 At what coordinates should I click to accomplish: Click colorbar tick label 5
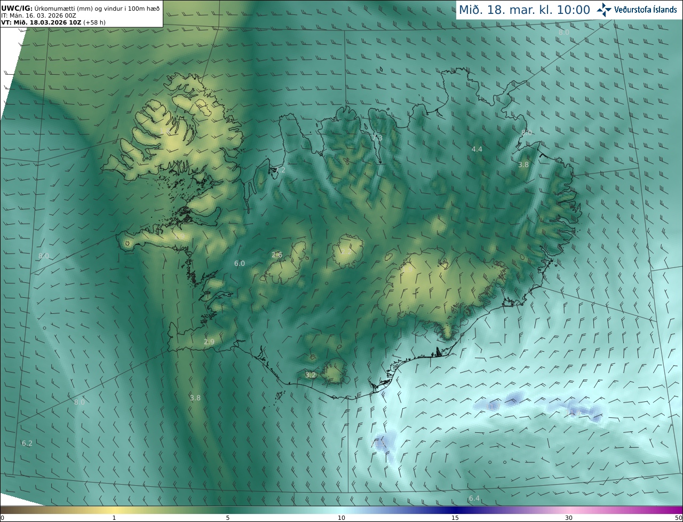(x=228, y=518)
